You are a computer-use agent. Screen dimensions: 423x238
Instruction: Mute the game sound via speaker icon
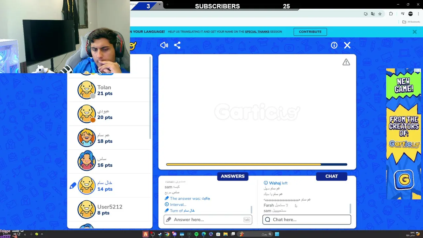coord(164,45)
